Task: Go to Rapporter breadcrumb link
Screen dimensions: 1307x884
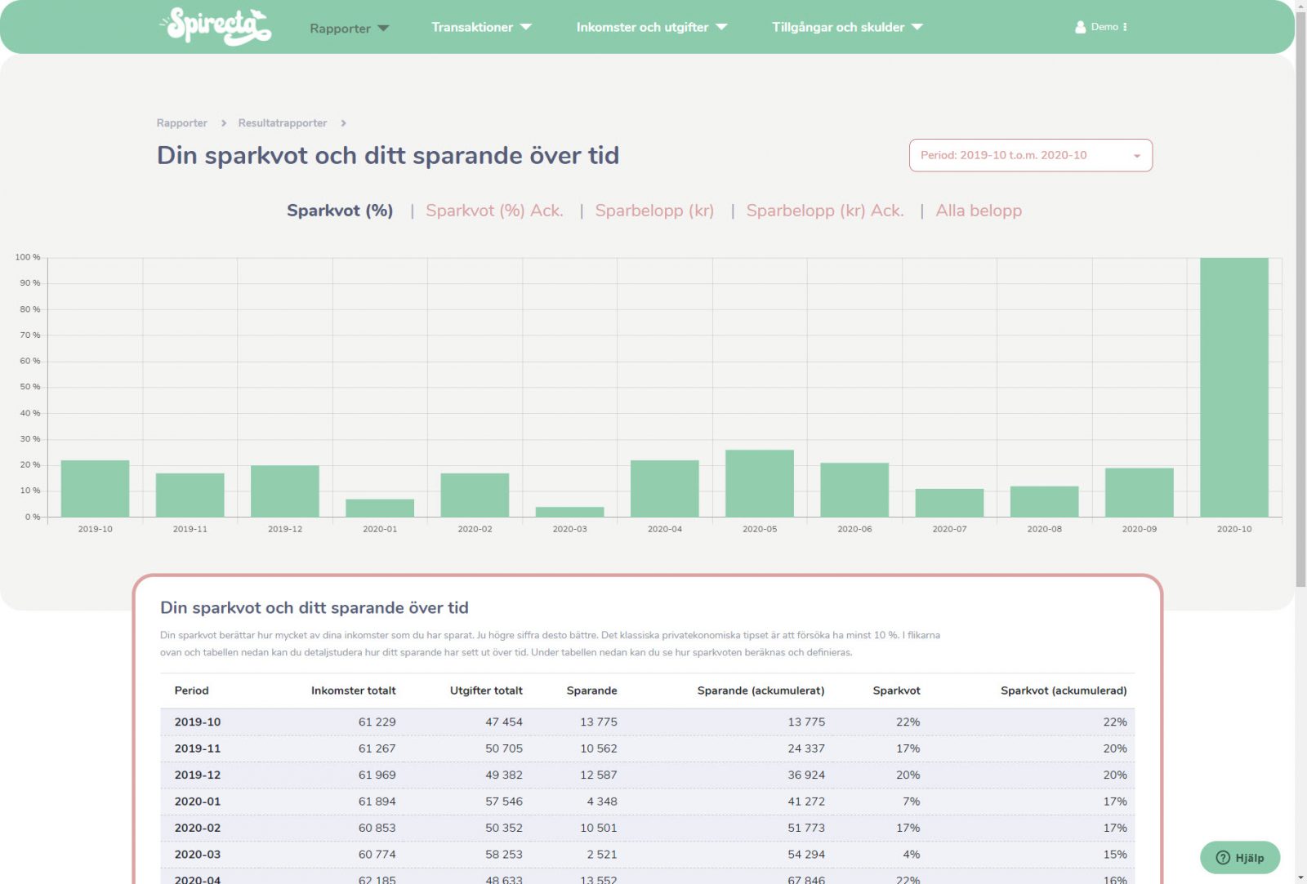Action: pos(181,123)
